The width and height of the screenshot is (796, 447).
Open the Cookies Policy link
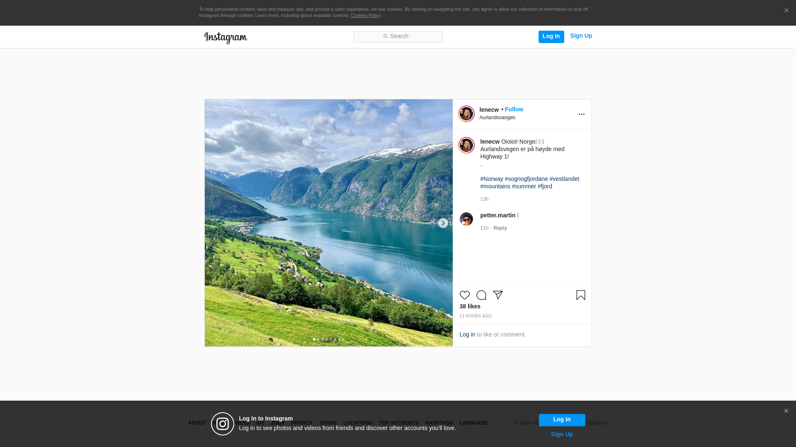tap(365, 15)
